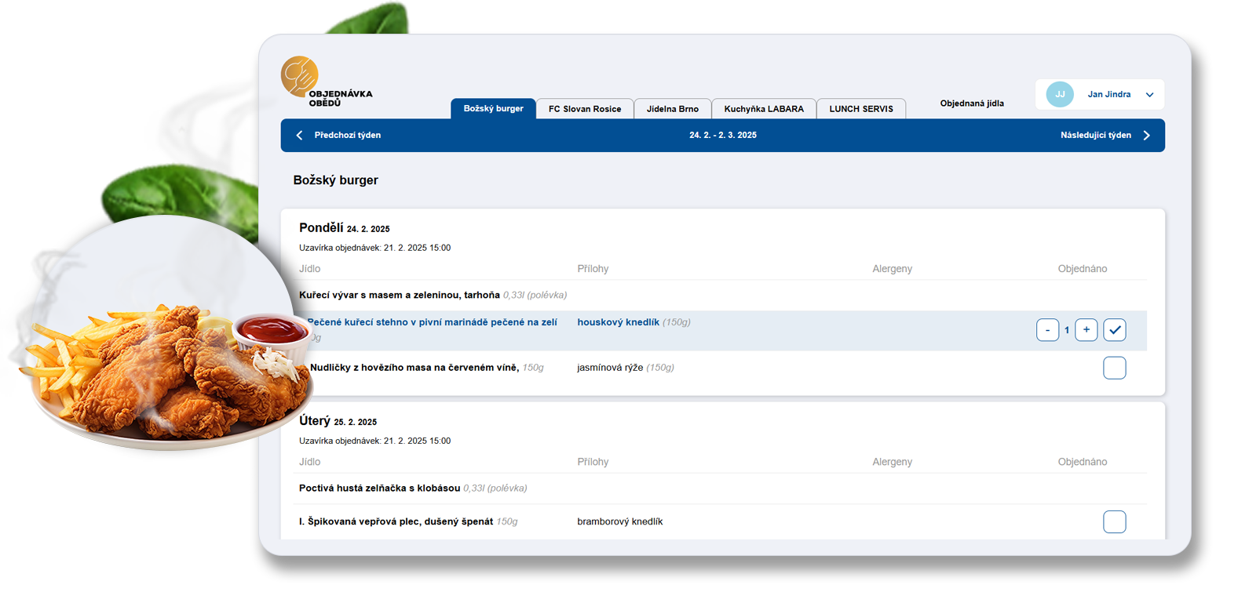Open the Jan Jindra account menu
The height and width of the screenshot is (610, 1238).
click(1108, 94)
